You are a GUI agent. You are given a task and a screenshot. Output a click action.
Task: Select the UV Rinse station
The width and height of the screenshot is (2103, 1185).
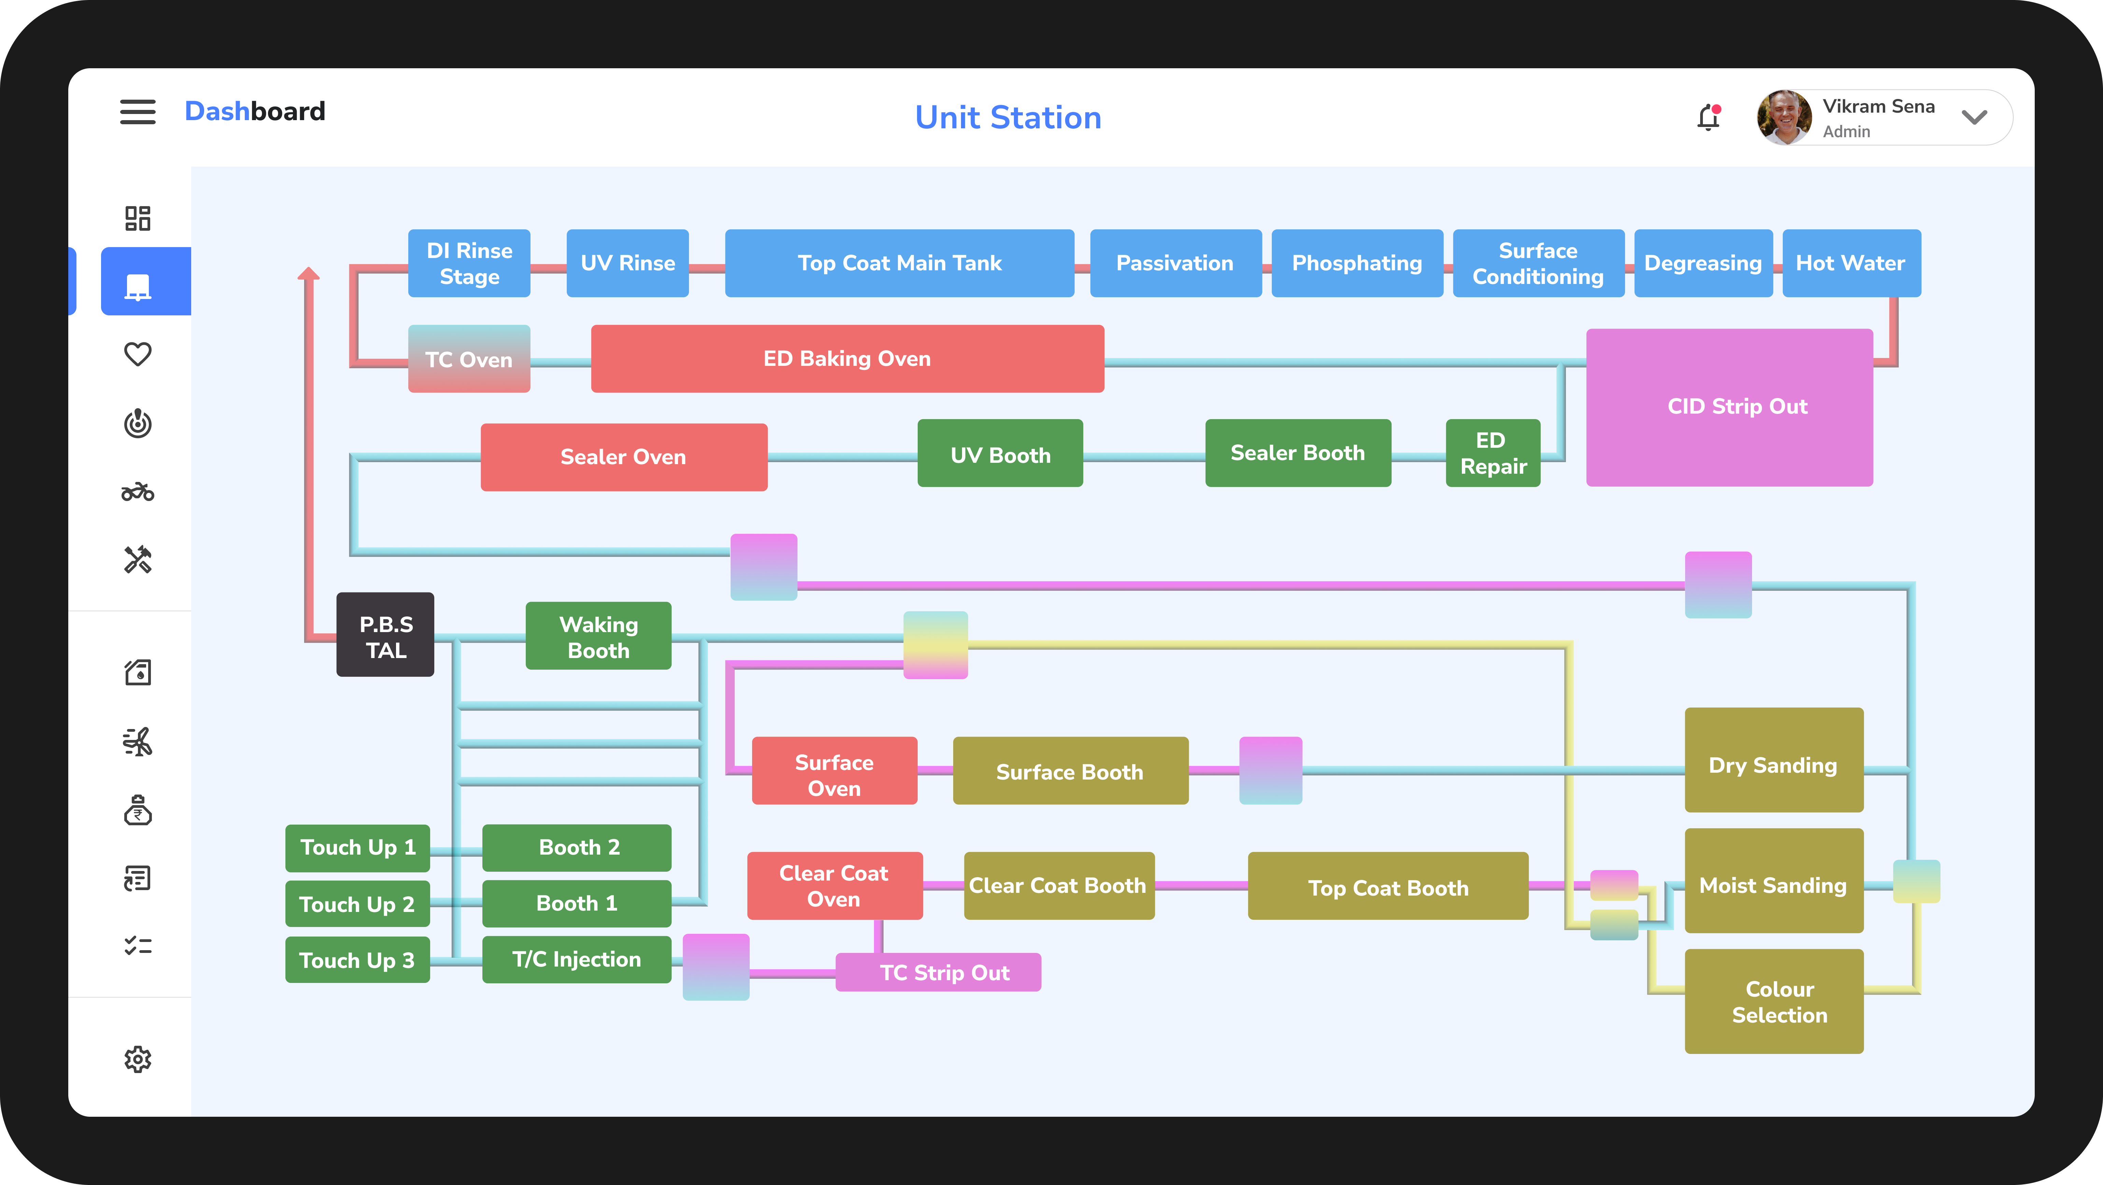coord(628,263)
